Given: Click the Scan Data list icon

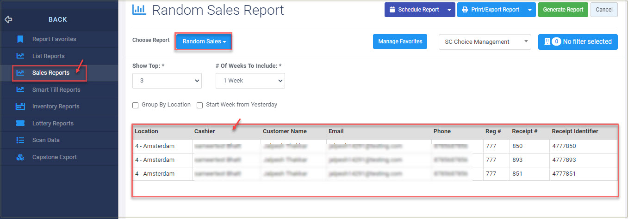Looking at the screenshot, I should [x=20, y=140].
